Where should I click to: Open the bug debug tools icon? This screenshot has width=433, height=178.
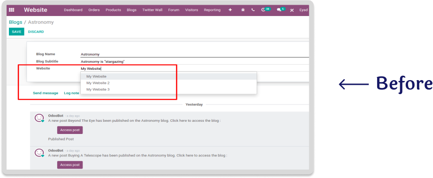point(243,10)
